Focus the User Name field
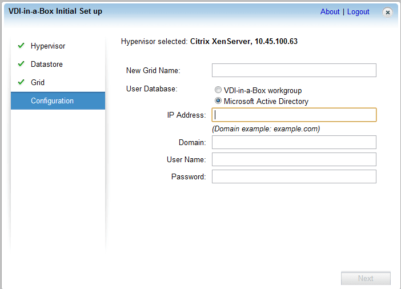Viewport: 401px width, 289px height. pos(294,159)
